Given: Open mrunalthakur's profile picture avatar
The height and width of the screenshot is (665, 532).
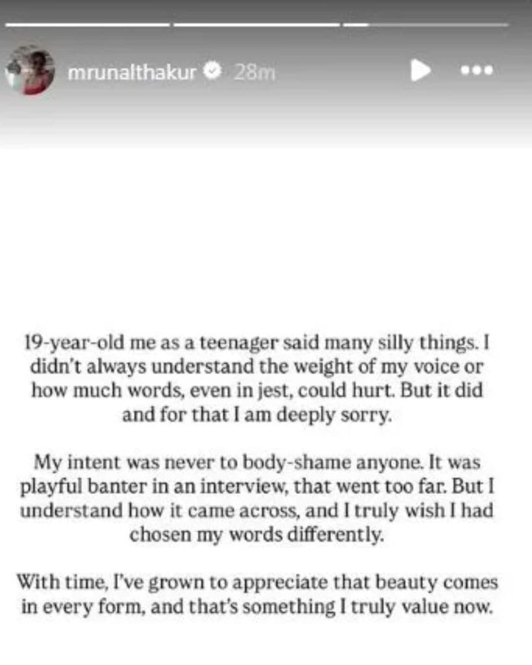Looking at the screenshot, I should (x=29, y=71).
